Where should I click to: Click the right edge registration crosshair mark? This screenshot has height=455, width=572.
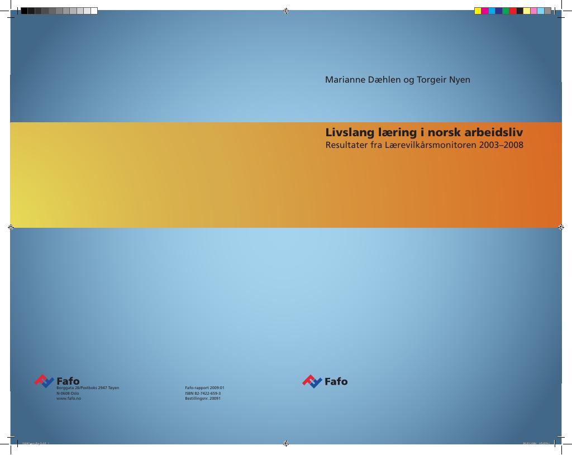(561, 227)
